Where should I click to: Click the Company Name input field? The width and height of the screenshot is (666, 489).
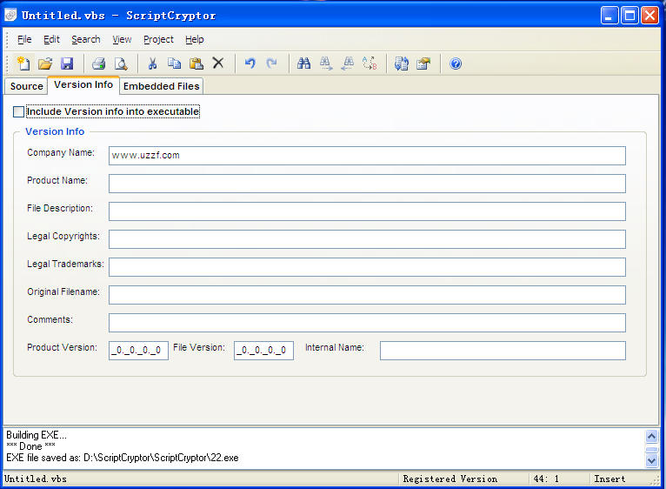367,156
